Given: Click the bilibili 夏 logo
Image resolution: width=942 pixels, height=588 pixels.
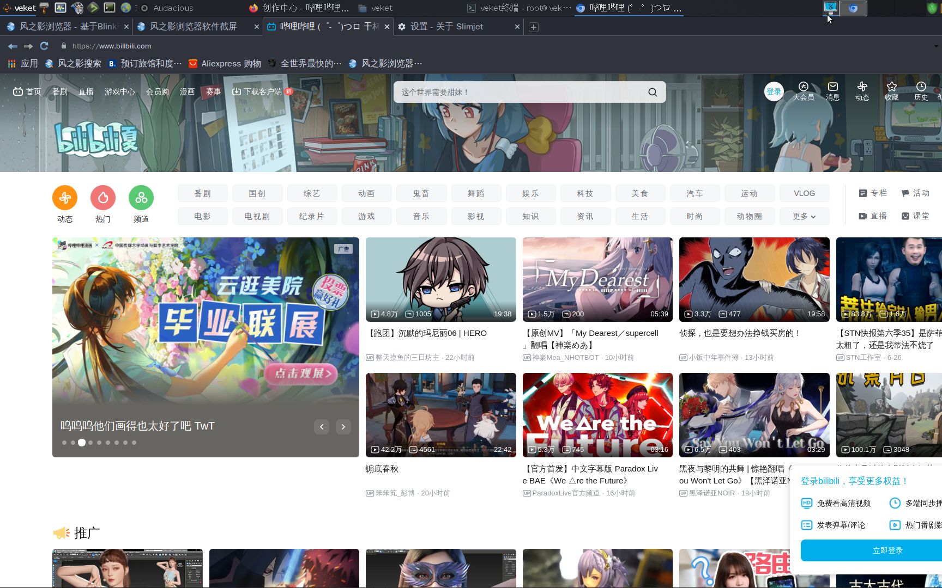Looking at the screenshot, I should pos(96,139).
